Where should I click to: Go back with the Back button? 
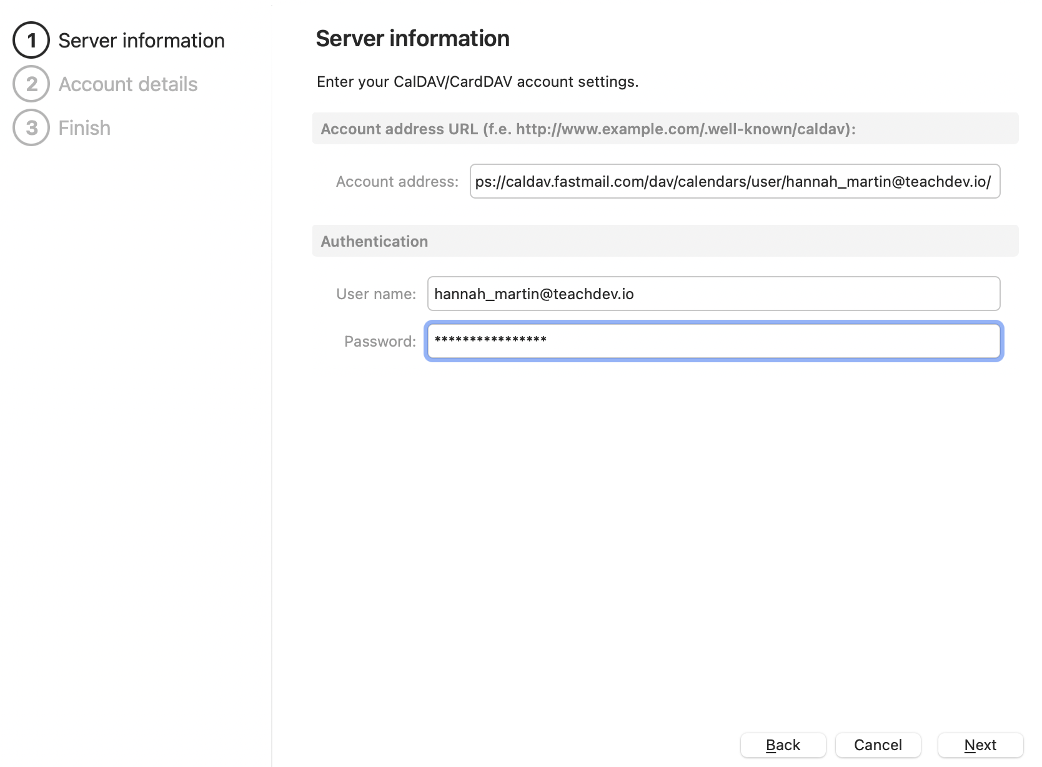(783, 745)
